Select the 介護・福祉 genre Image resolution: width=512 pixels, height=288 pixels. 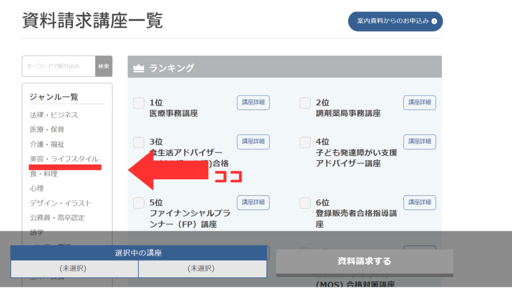pyautogui.click(x=47, y=145)
